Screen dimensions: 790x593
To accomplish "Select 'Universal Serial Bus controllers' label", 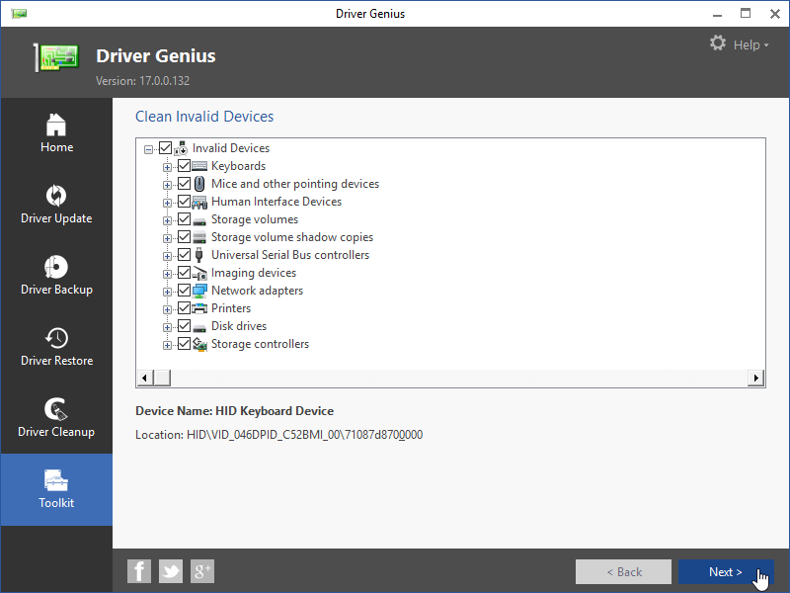I will click(x=290, y=255).
